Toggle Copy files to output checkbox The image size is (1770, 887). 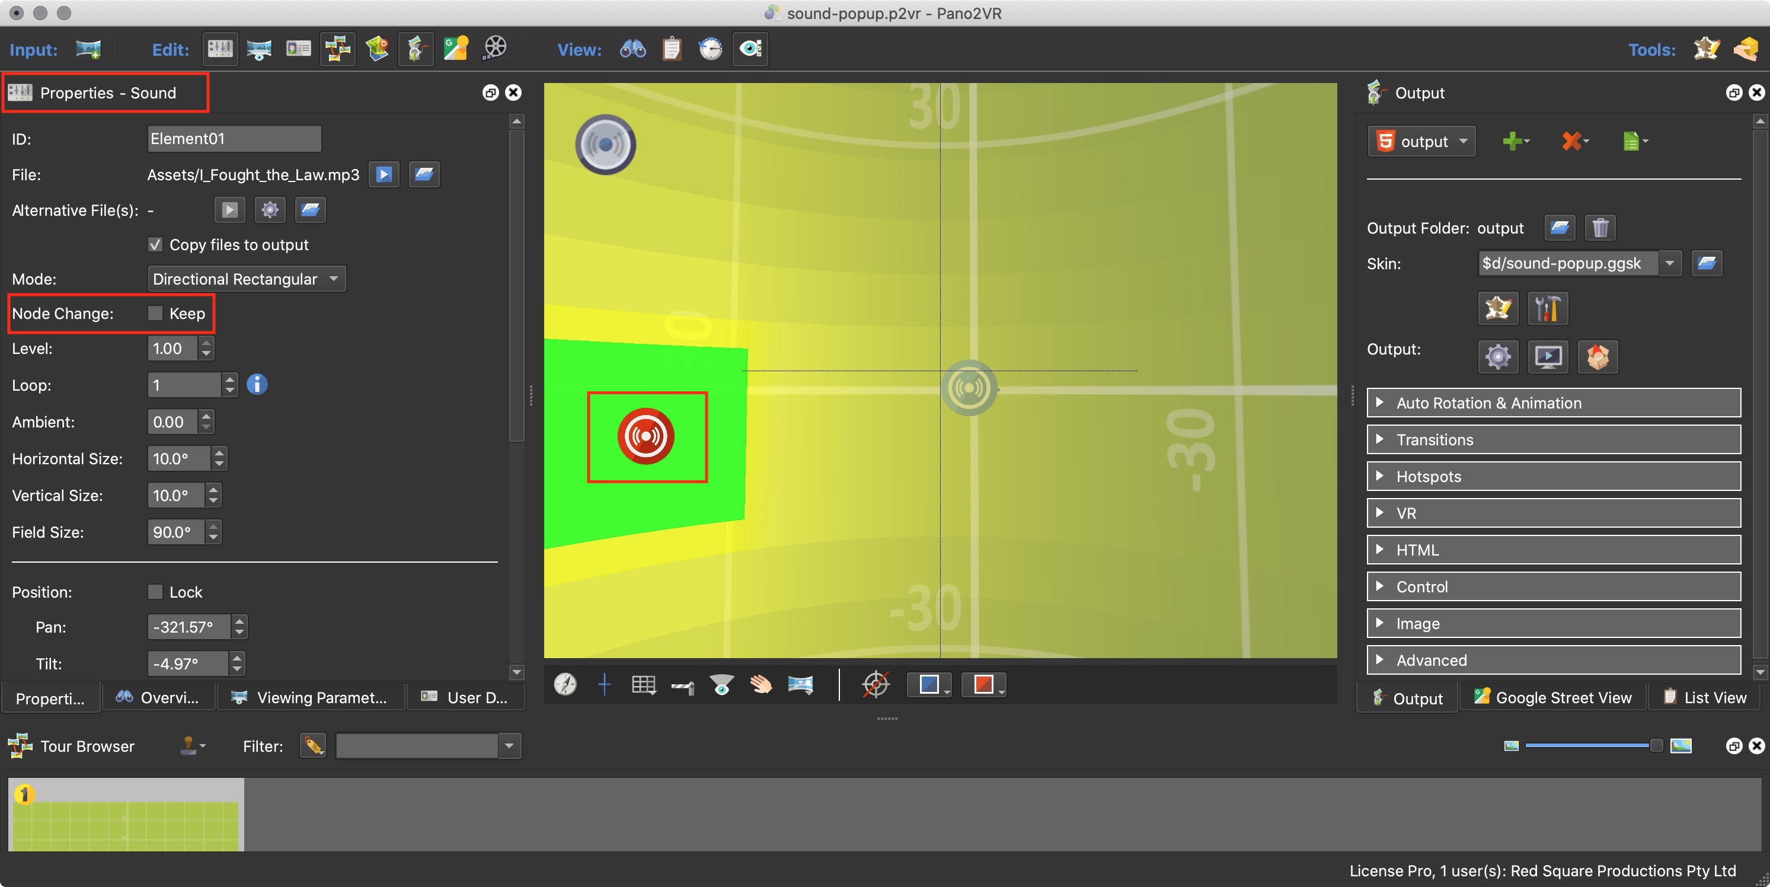click(155, 245)
